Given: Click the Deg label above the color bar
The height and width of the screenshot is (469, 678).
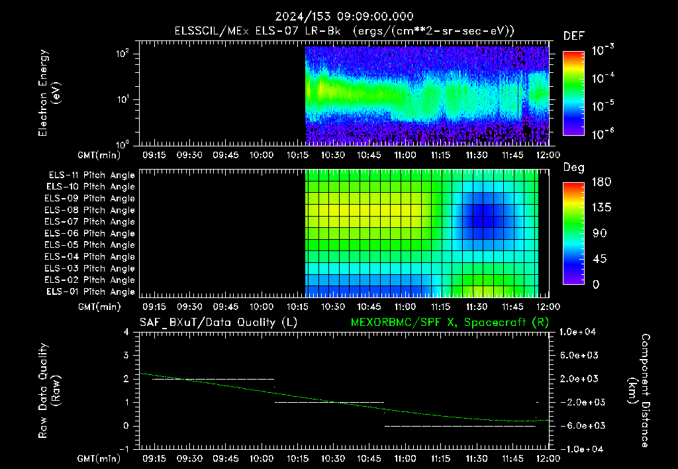Looking at the screenshot, I should click(574, 168).
